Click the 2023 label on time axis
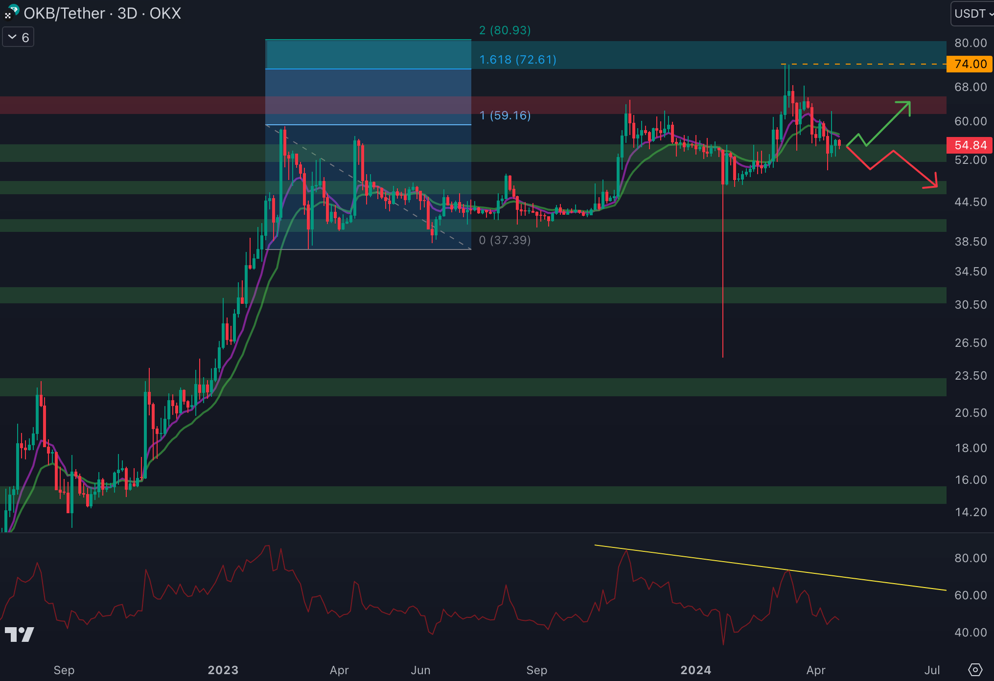The width and height of the screenshot is (994, 681). point(223,670)
